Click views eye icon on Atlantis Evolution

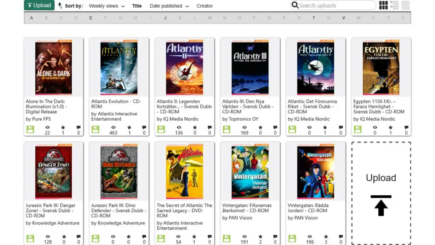(x=113, y=128)
